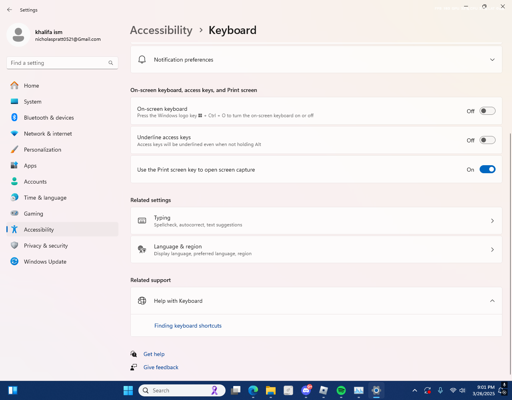Click the search magnifier in Find a setting
The width and height of the screenshot is (512, 400).
[111, 63]
